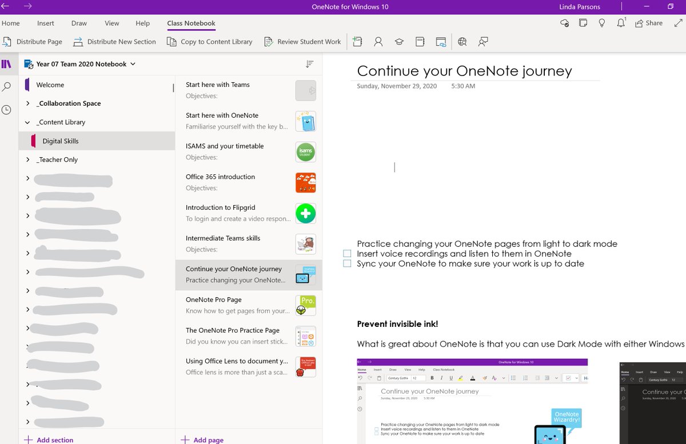
Task: Click the Distribute Page icon
Action: click(x=7, y=42)
